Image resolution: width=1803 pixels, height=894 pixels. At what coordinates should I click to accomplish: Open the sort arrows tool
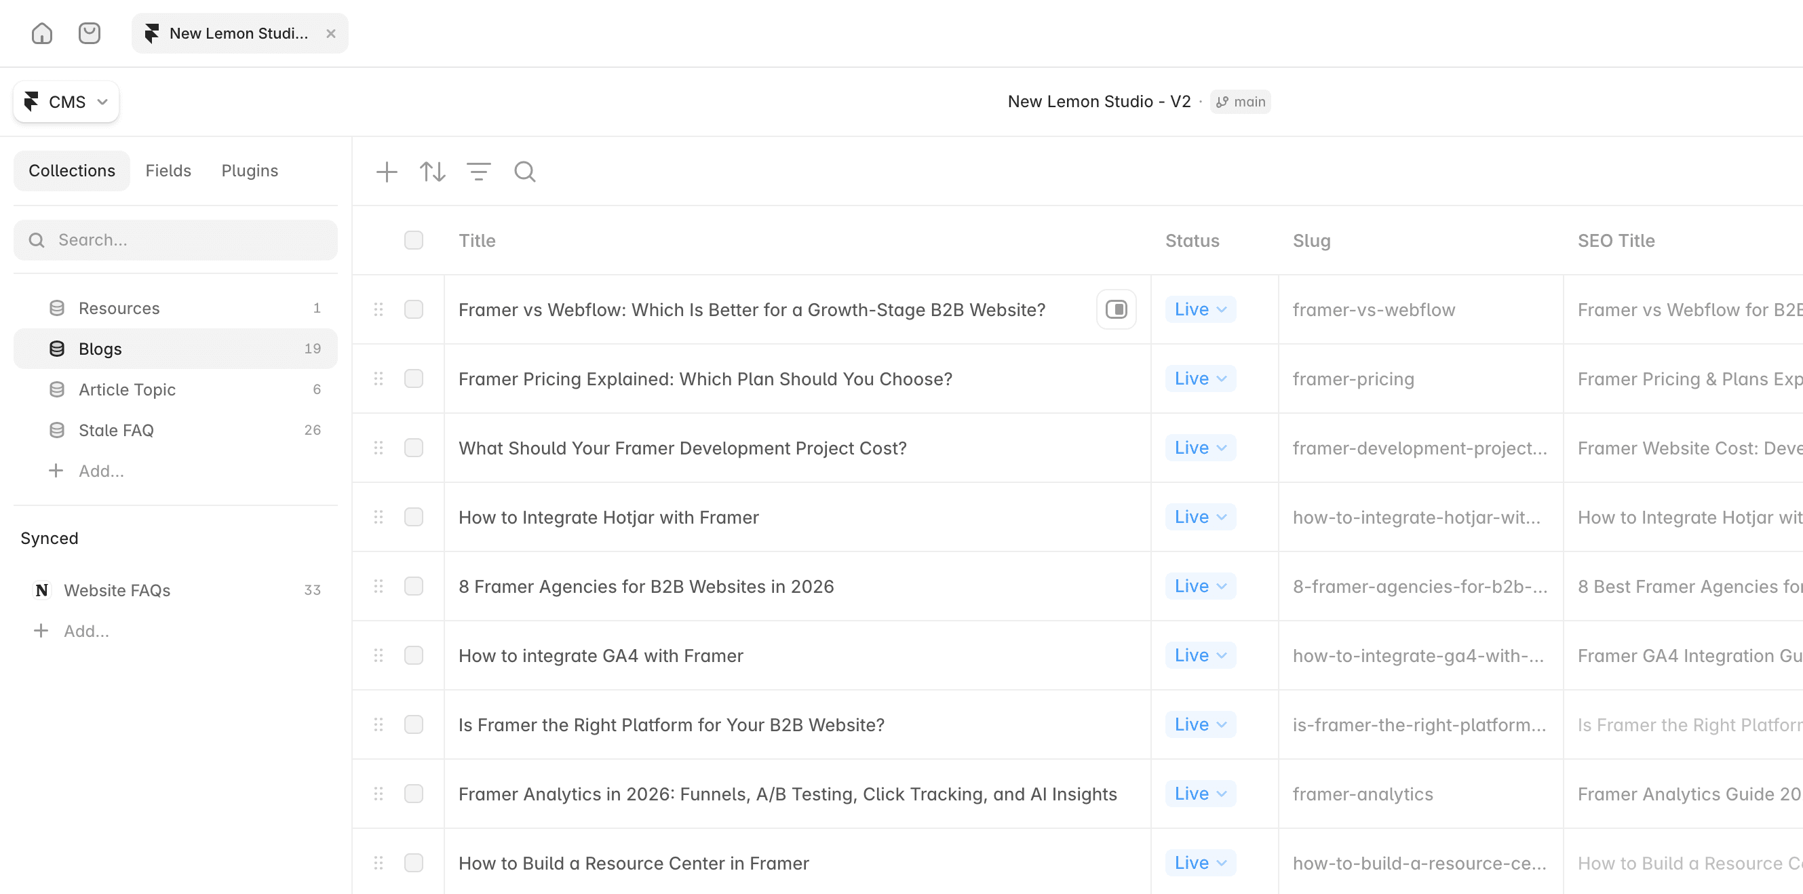tap(433, 172)
